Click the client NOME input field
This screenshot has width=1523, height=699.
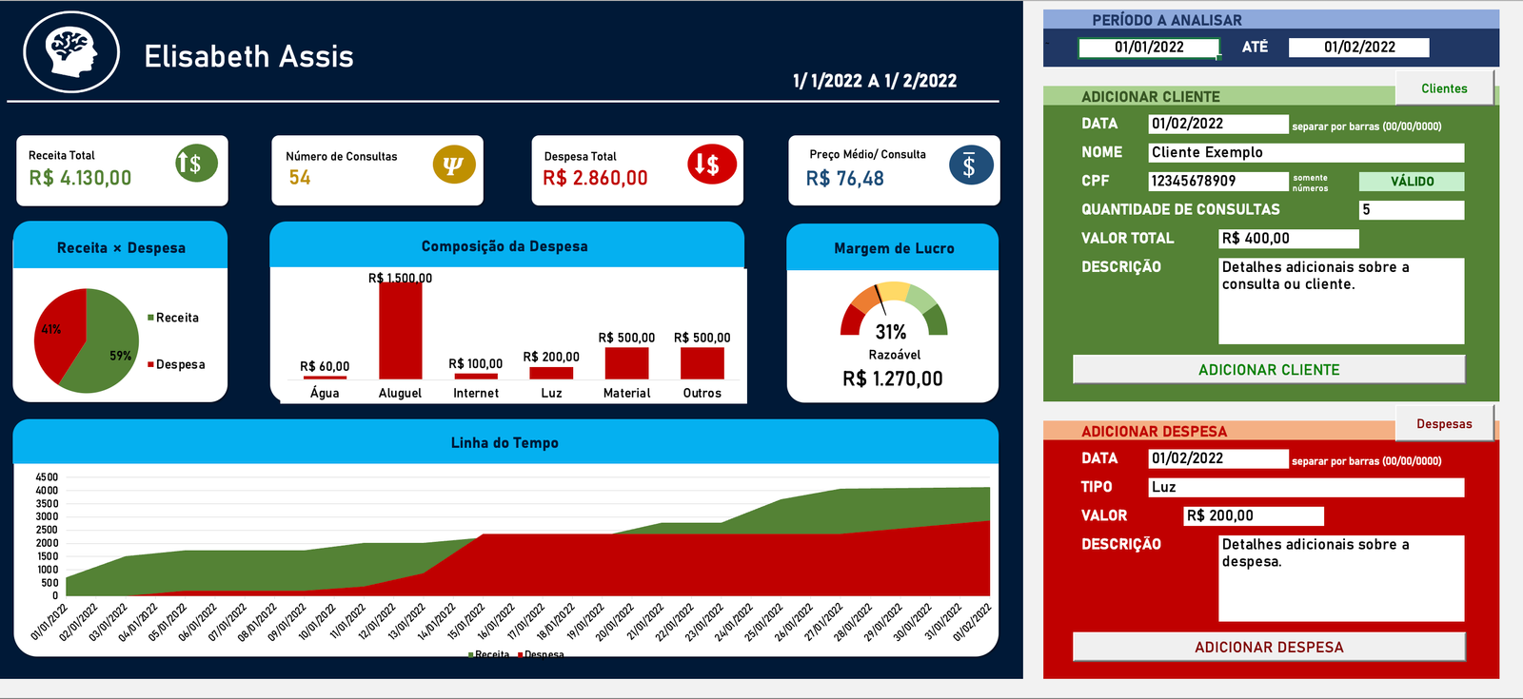(x=1305, y=152)
